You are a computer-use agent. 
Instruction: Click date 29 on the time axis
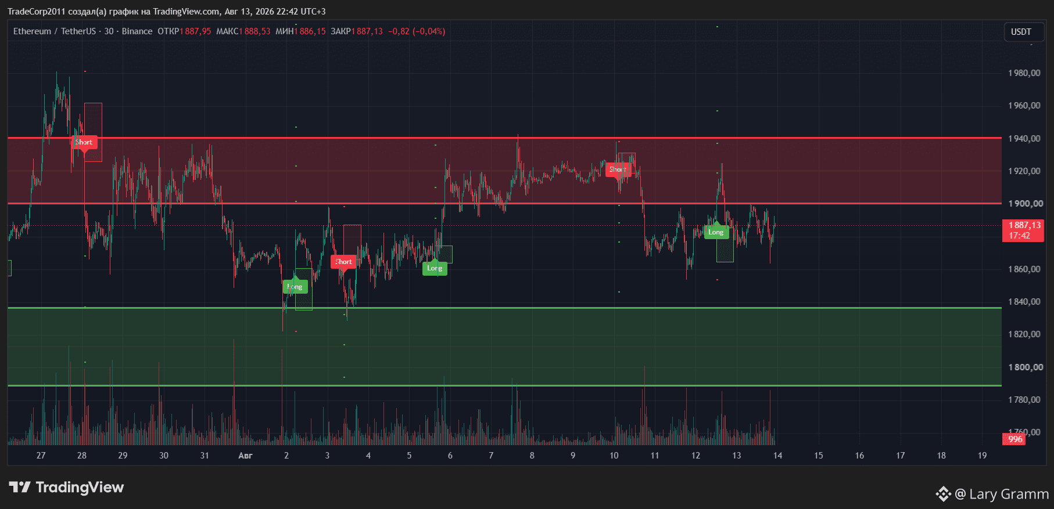click(123, 456)
